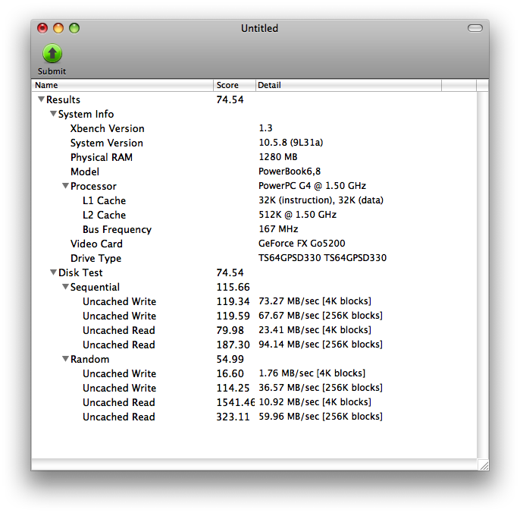Click detail '73.27 MB/sec [4K blocks]'

pyautogui.click(x=315, y=301)
